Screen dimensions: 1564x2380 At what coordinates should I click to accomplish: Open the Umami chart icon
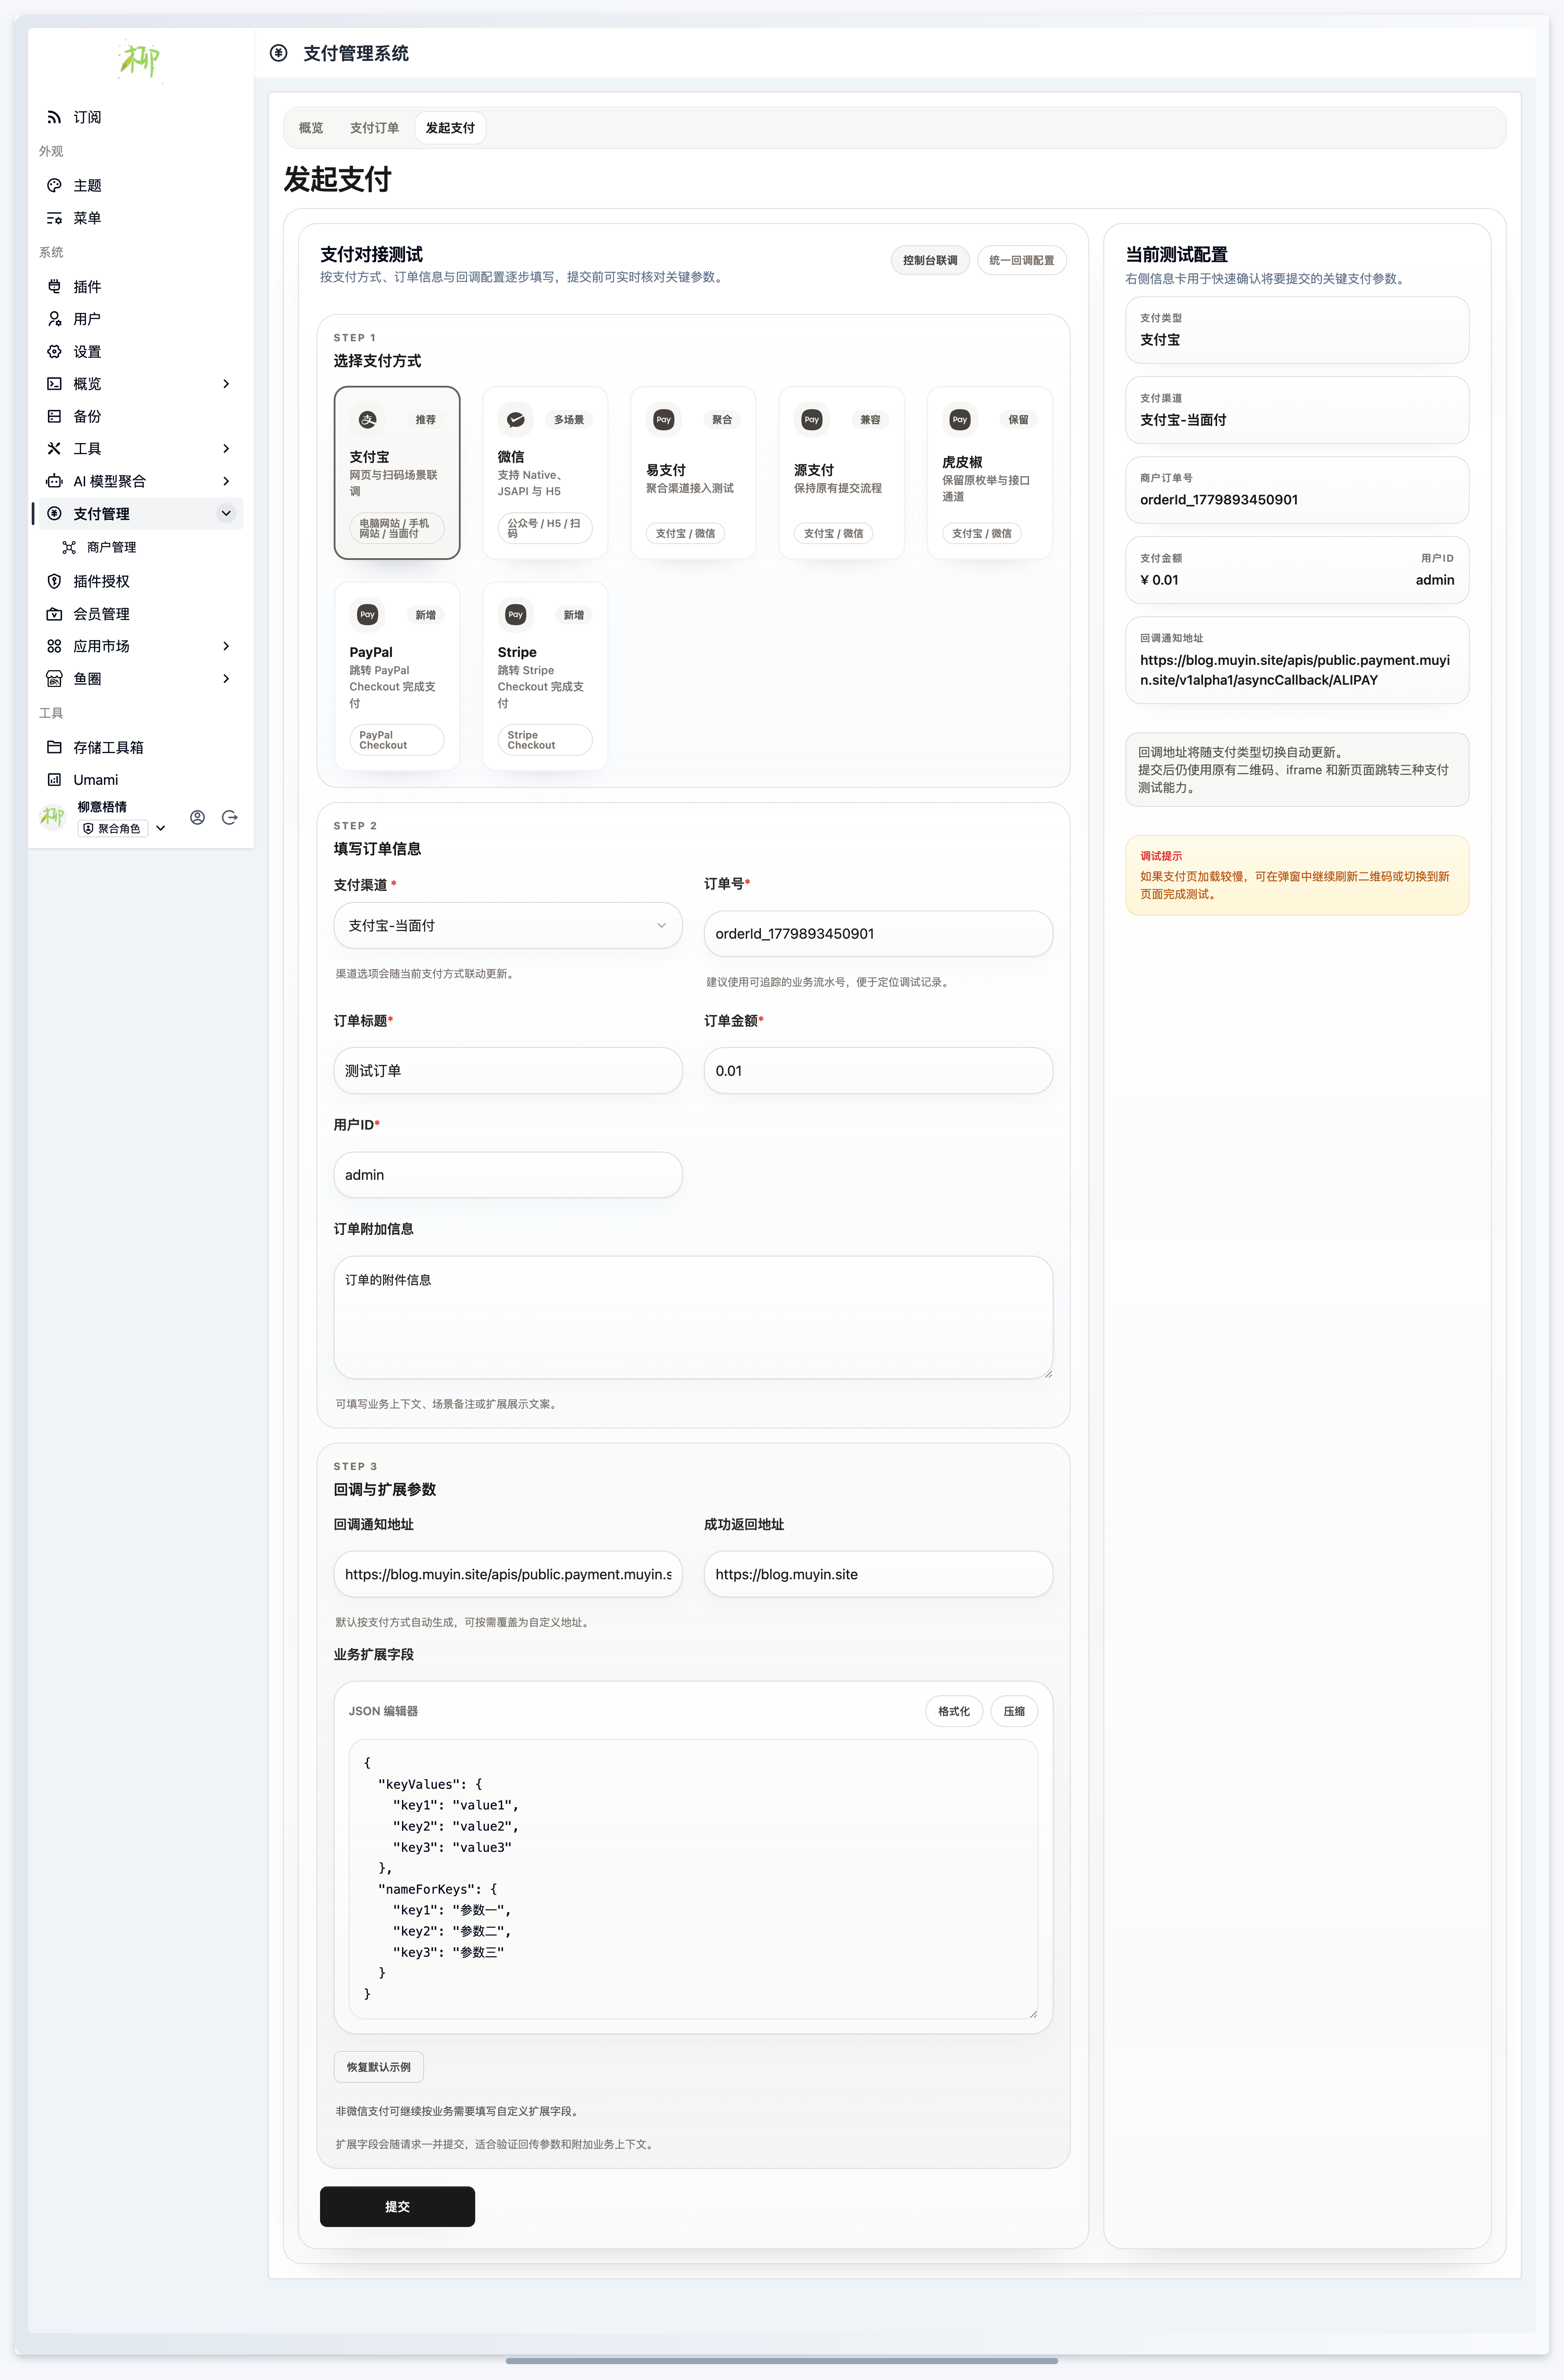point(54,780)
